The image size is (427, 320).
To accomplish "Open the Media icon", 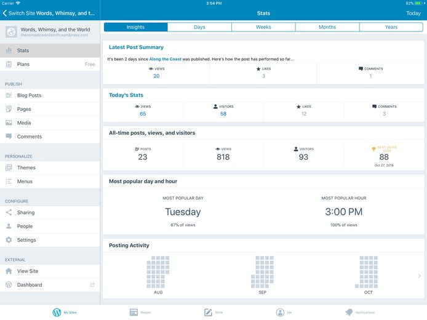I will tap(9, 123).
